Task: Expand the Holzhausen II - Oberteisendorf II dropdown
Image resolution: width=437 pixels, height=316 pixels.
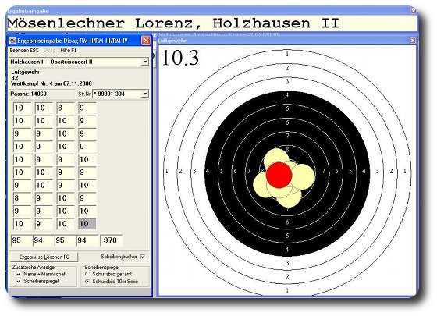Action: pyautogui.click(x=145, y=62)
